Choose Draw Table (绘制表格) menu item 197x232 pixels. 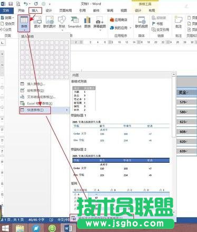[x=44, y=90]
